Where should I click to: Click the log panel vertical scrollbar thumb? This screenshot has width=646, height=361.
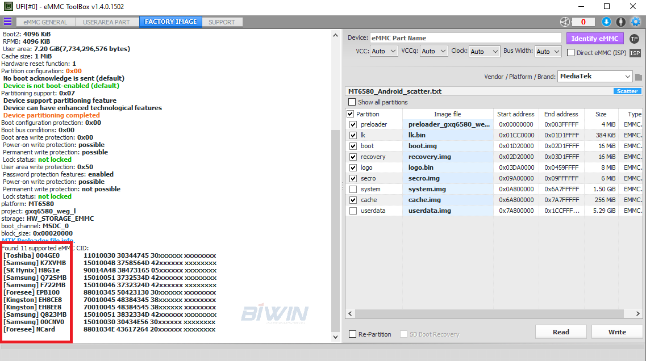click(335, 230)
